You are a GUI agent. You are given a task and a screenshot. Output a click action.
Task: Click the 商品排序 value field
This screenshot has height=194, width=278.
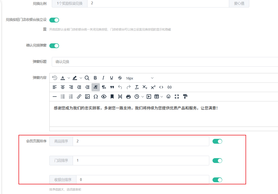(x=141, y=141)
